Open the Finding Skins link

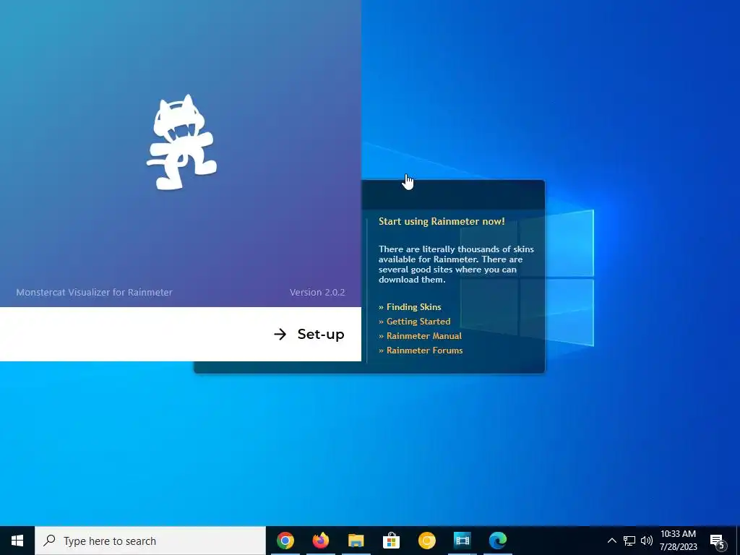tap(414, 306)
